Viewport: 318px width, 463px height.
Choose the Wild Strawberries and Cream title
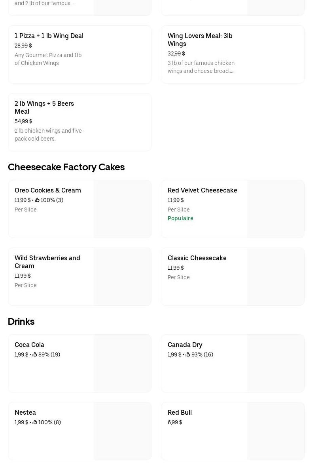tap(47, 262)
